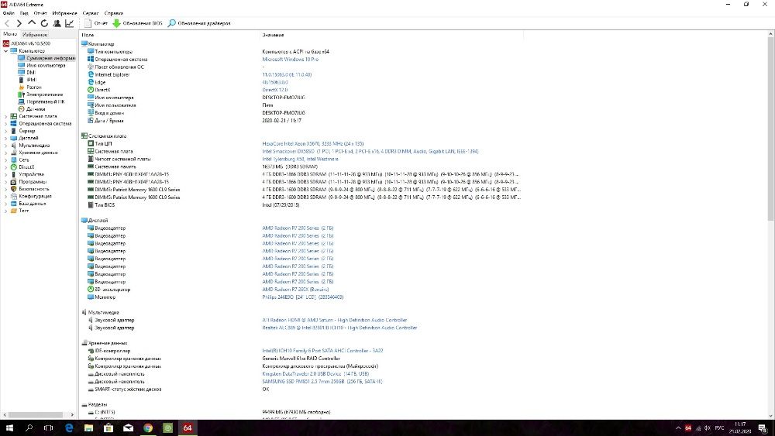
Task: Click the gauge icon beside Датчики
Action: click(x=21, y=108)
